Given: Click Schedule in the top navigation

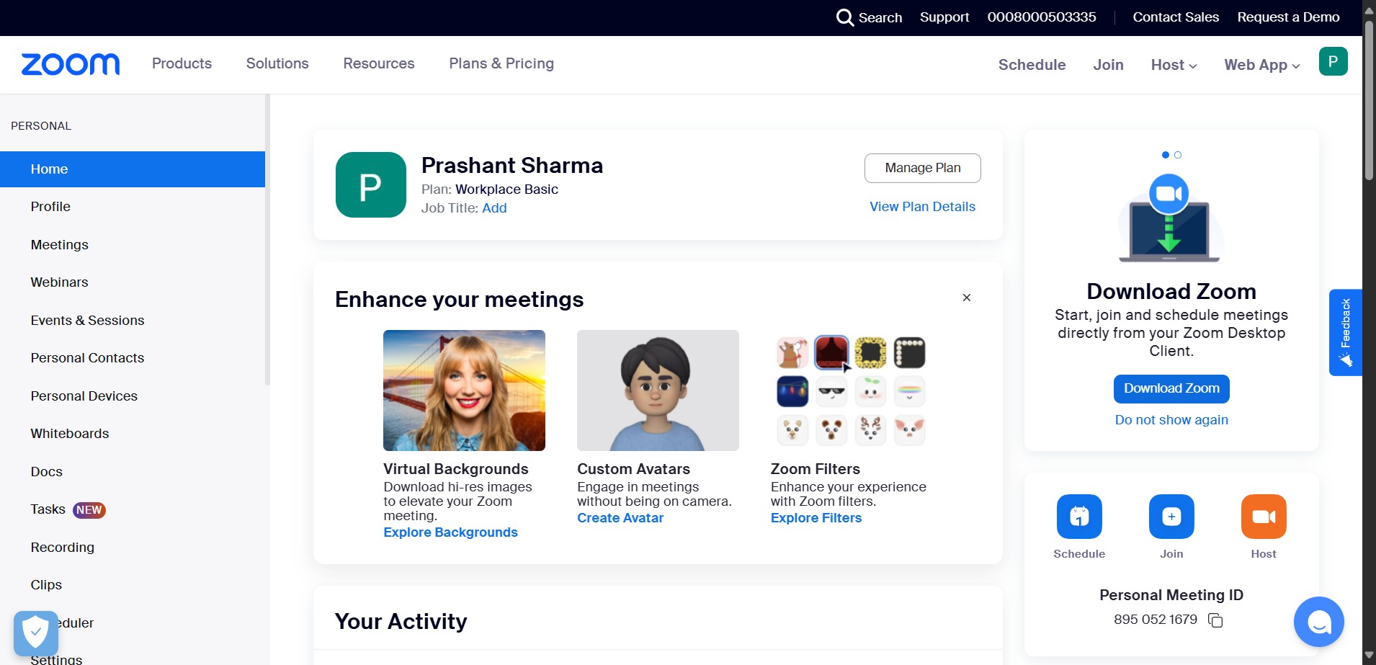Looking at the screenshot, I should (x=1032, y=65).
